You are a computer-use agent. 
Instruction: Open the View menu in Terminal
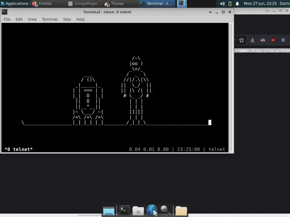[32, 19]
